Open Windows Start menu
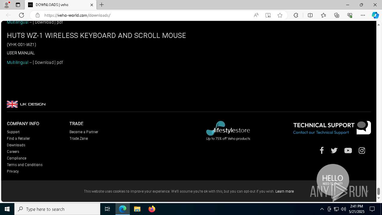 tap(7, 209)
